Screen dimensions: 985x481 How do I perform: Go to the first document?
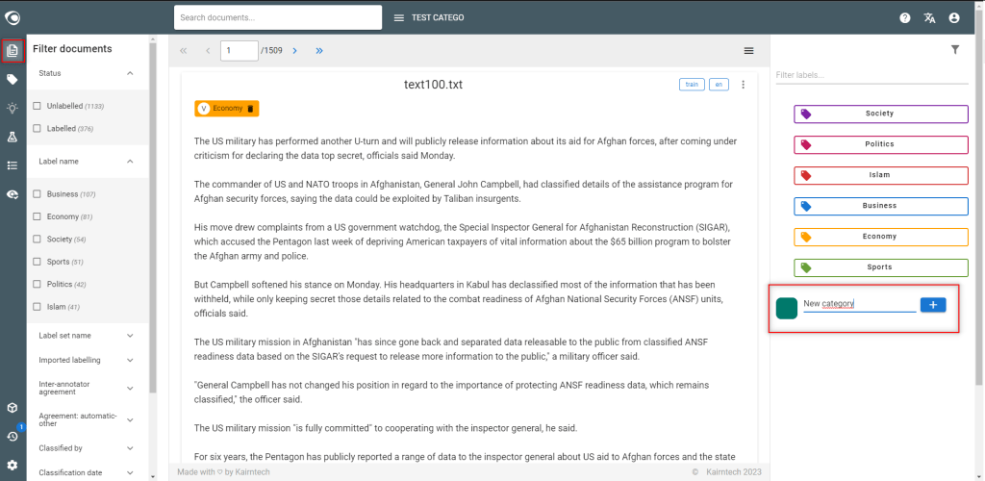184,51
